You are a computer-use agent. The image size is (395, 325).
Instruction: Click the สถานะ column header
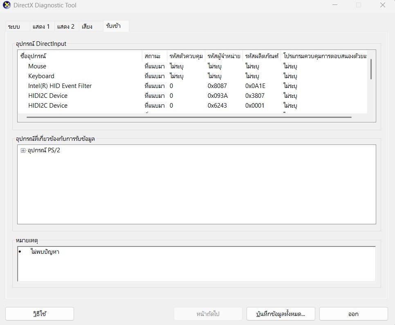click(x=153, y=56)
